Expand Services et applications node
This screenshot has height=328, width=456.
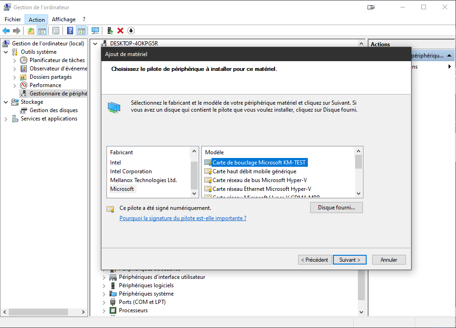tap(6, 119)
